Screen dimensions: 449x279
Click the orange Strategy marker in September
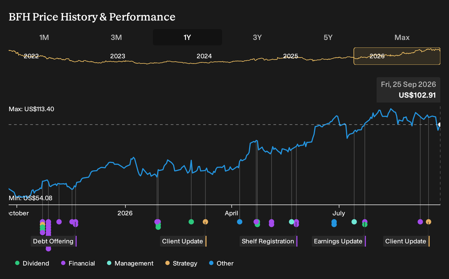coord(428,222)
